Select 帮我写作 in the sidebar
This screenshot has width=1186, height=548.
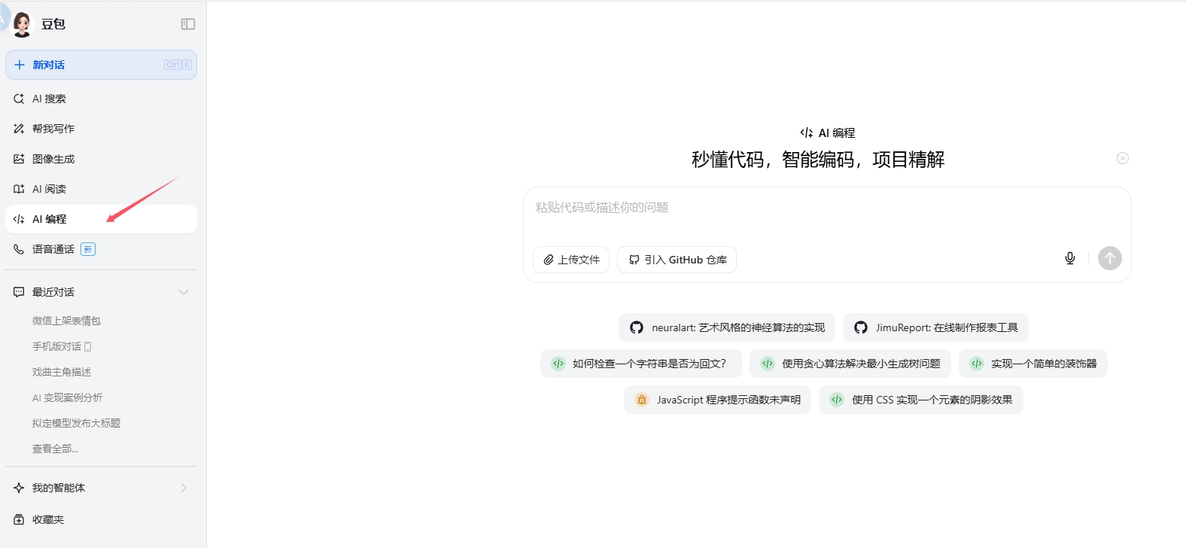[53, 129]
